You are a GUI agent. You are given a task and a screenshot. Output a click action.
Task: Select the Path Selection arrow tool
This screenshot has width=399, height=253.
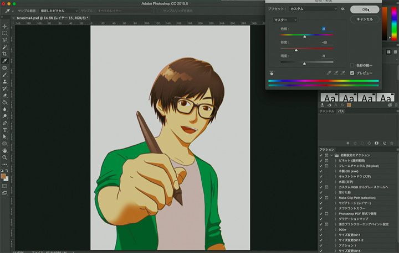(4, 137)
